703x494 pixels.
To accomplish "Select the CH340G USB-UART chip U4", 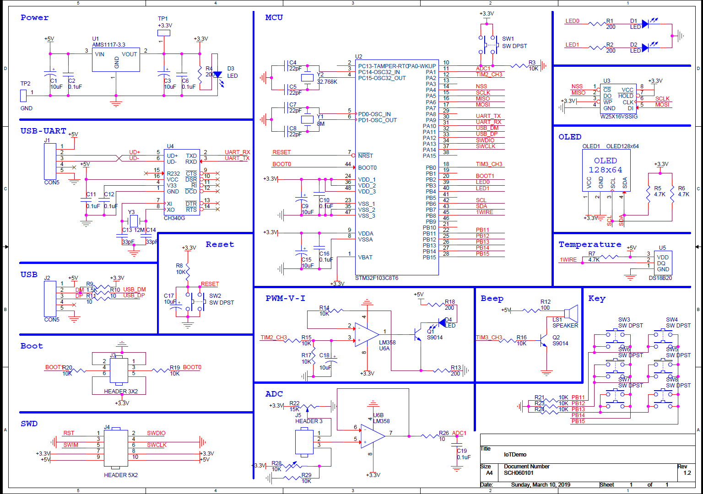I will [x=182, y=182].
